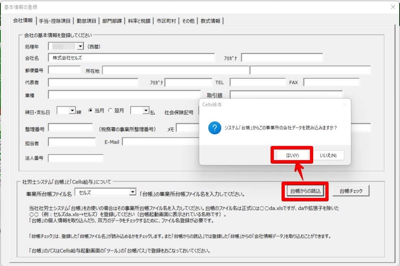This screenshot has height=266, width=400.
Task: Select the 数式情報 tab
Action: coord(210,21)
